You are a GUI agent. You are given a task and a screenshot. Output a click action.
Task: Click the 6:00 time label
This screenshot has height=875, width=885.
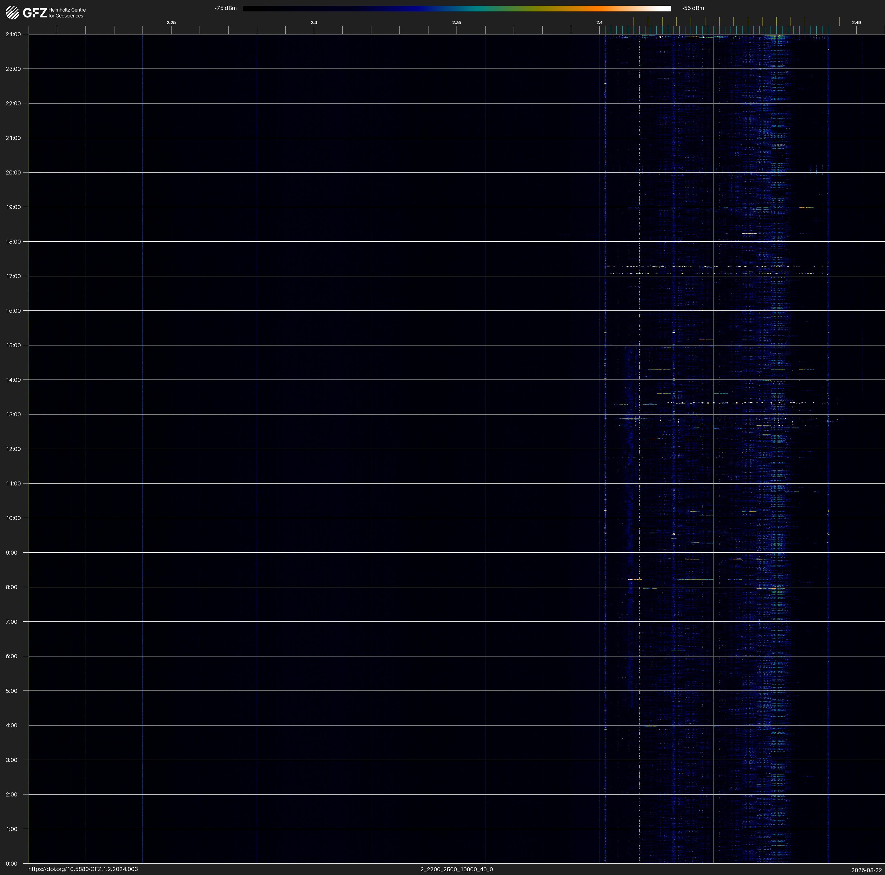tap(12, 657)
